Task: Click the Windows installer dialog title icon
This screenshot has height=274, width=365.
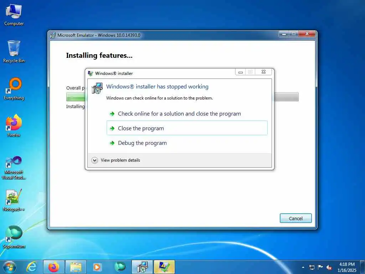Action: coord(91,73)
